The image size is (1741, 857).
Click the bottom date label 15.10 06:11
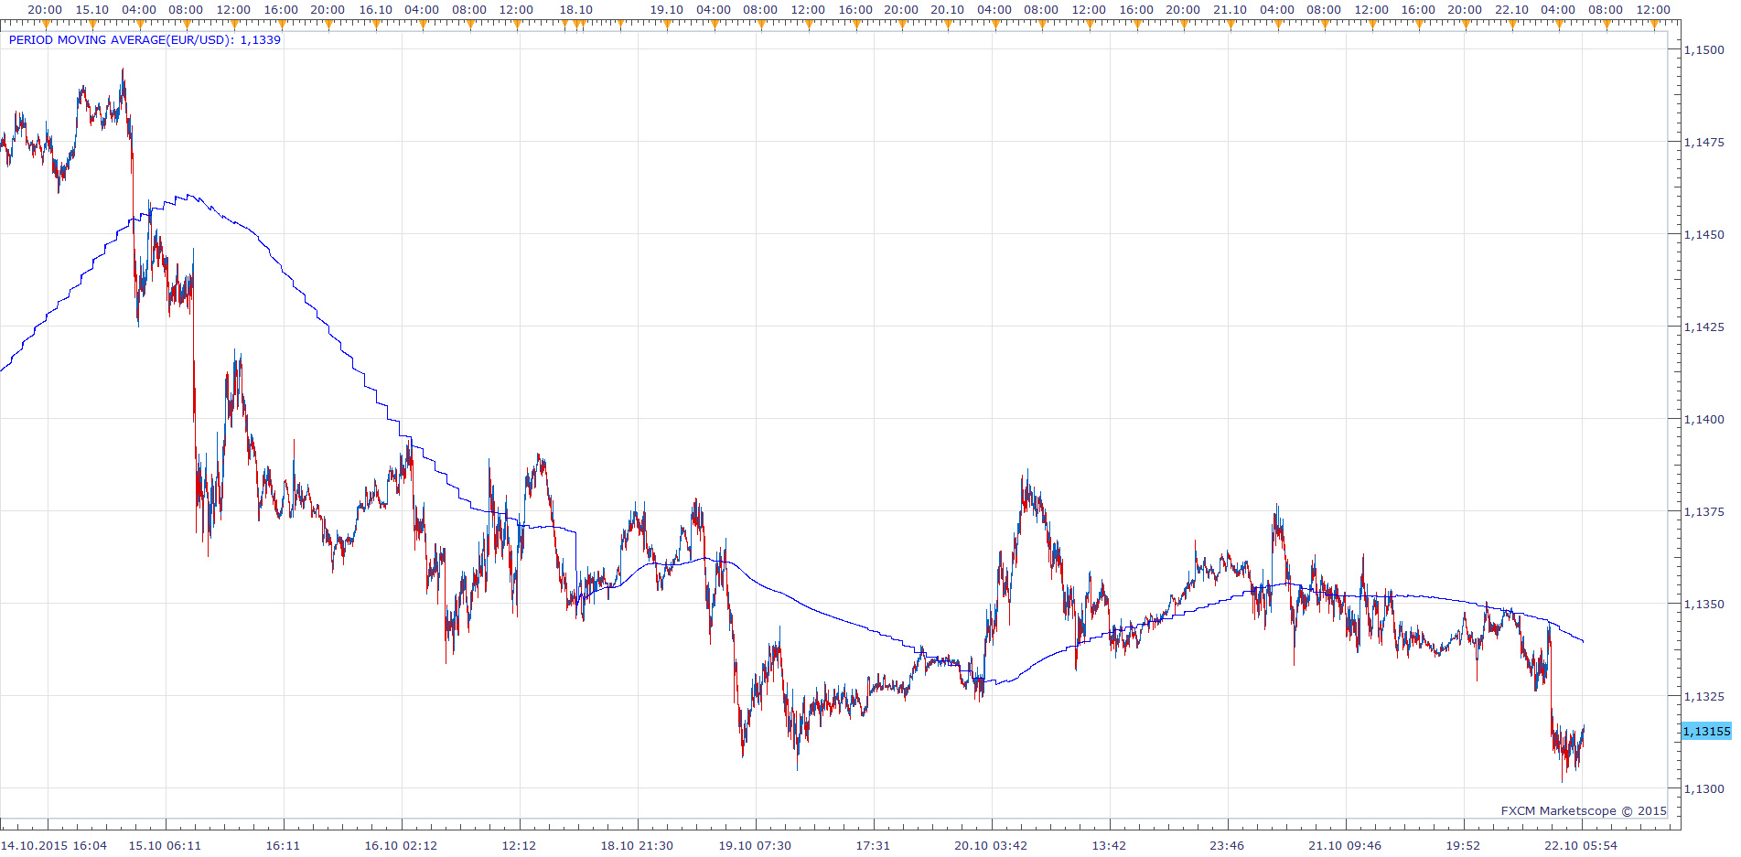coord(165,845)
